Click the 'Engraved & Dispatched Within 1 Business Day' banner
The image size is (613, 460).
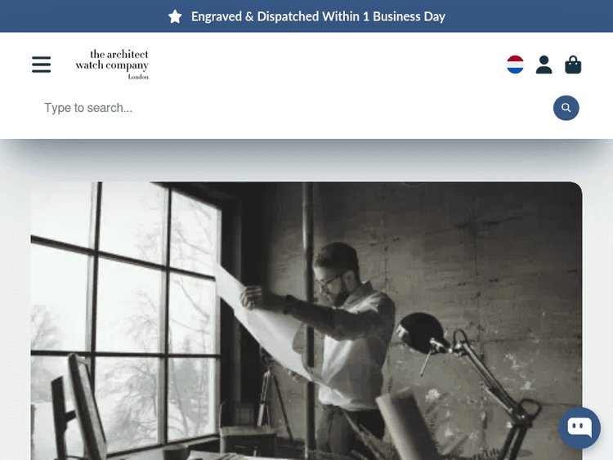[x=318, y=16]
